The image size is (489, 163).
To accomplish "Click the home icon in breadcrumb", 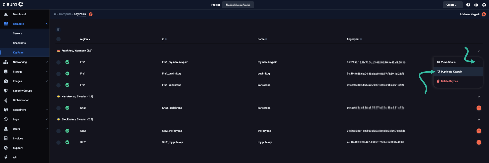I will [x=55, y=14].
